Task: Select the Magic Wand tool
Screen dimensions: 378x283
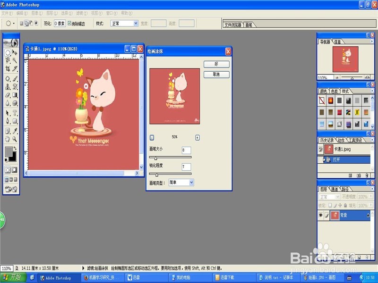Action: pyautogui.click(x=15, y=60)
